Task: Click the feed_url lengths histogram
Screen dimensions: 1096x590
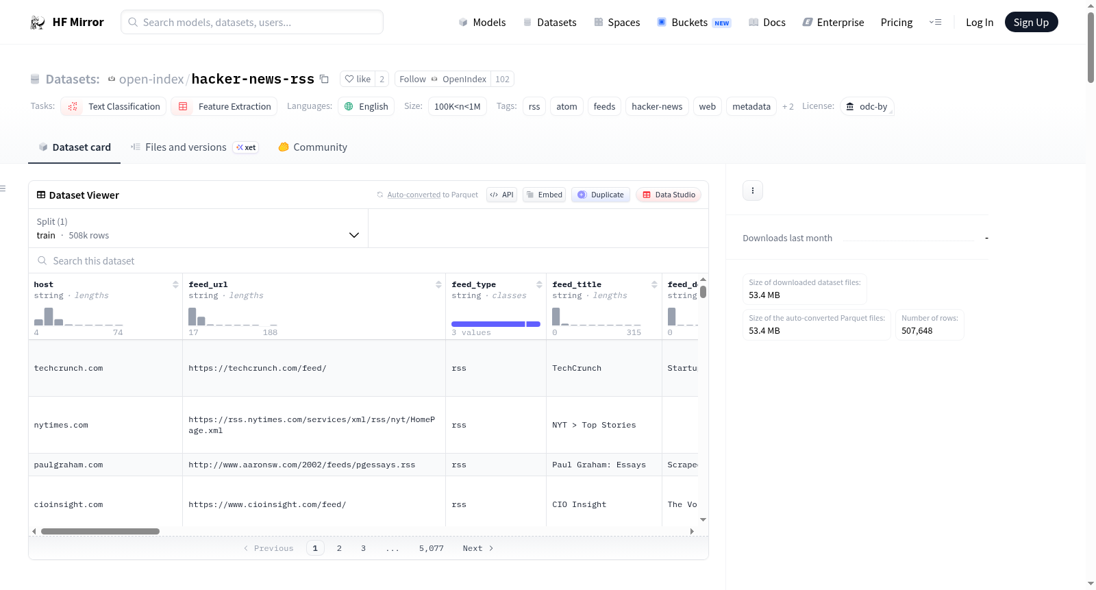Action: (x=233, y=317)
